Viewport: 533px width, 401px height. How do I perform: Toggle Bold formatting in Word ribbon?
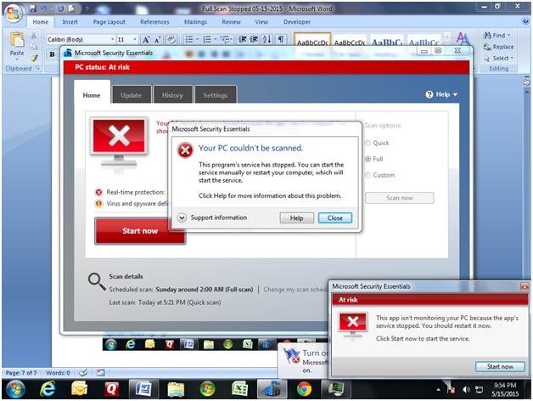[52, 54]
